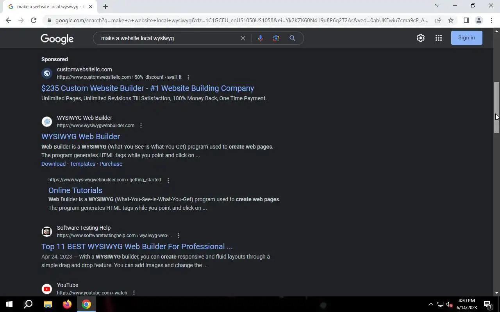The width and height of the screenshot is (500, 312).
Task: Sign in to Google account
Action: pos(467,38)
